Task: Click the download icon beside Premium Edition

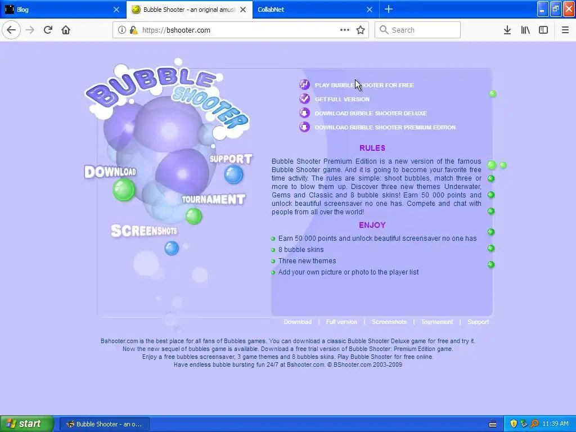Action: (x=304, y=127)
